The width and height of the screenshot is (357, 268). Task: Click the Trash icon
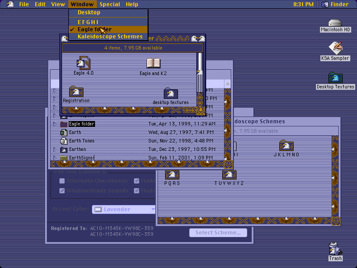coord(335,248)
